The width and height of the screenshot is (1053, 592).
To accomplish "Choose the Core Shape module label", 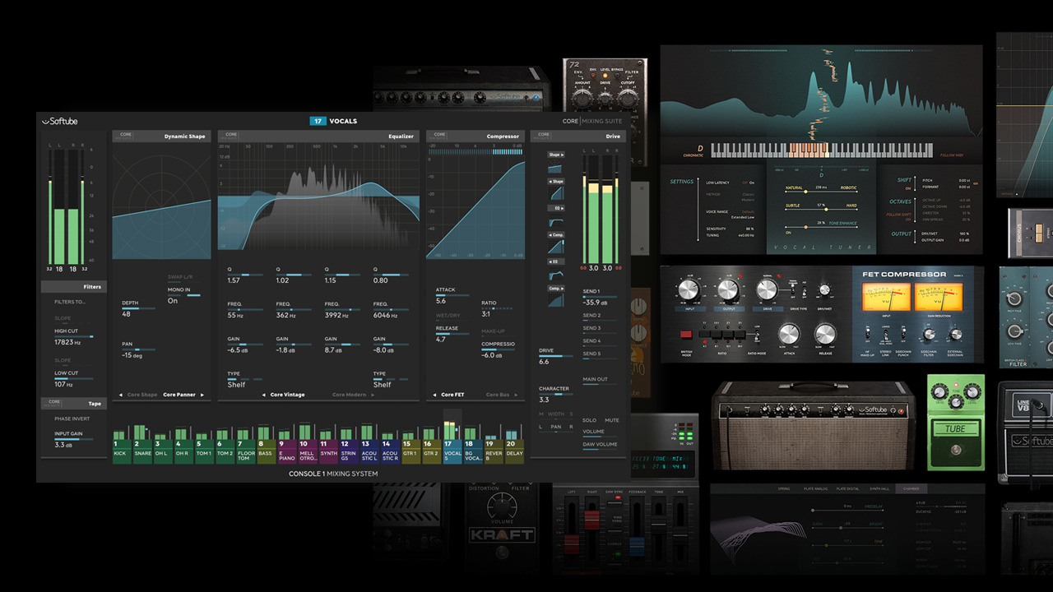I will point(142,395).
